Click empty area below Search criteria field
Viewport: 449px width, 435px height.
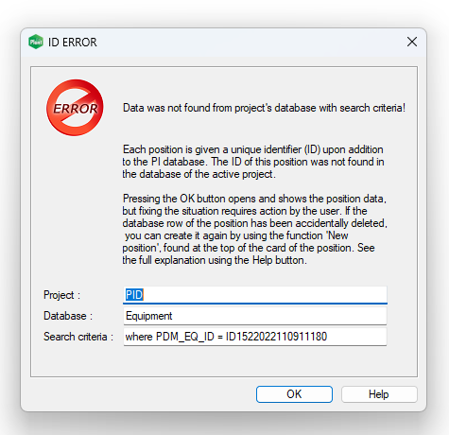pos(224,361)
